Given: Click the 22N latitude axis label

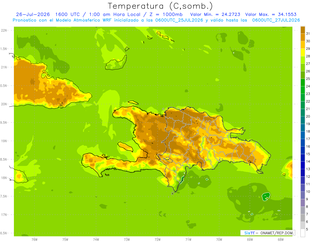Looking at the screenshot, I should click(x=4, y=30).
